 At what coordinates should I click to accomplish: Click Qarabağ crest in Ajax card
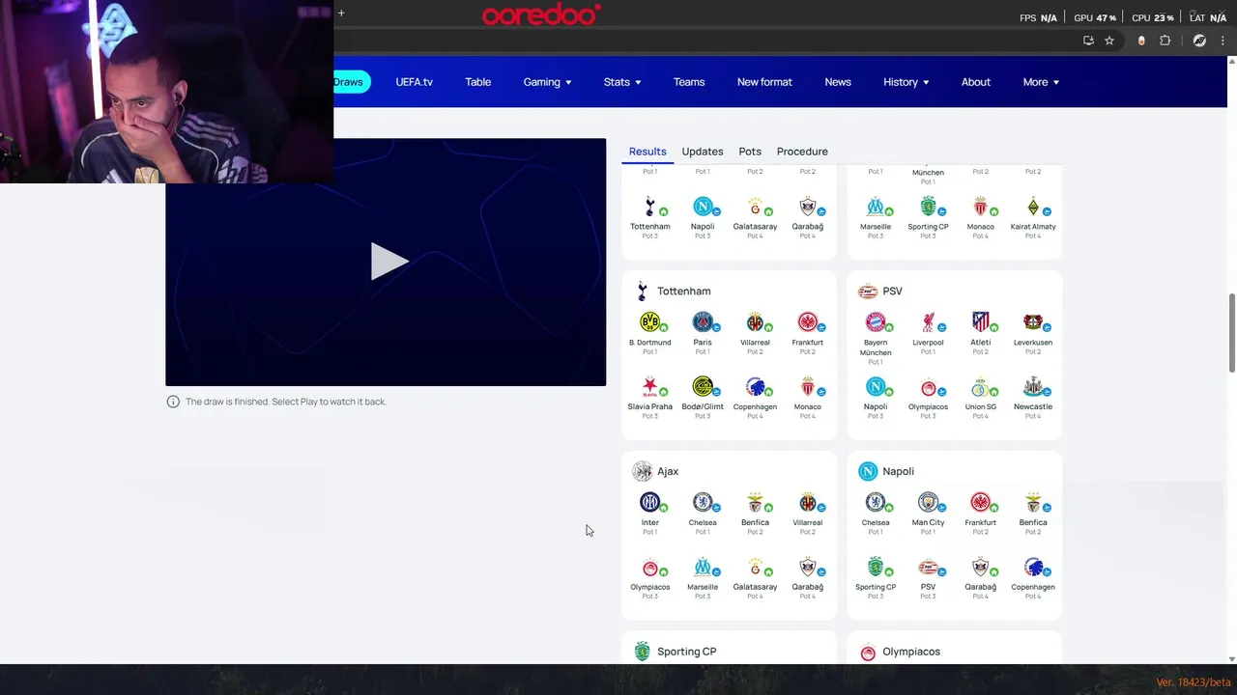pos(808,567)
